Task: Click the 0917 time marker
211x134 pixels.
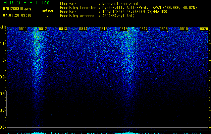Action: tap(144, 29)
